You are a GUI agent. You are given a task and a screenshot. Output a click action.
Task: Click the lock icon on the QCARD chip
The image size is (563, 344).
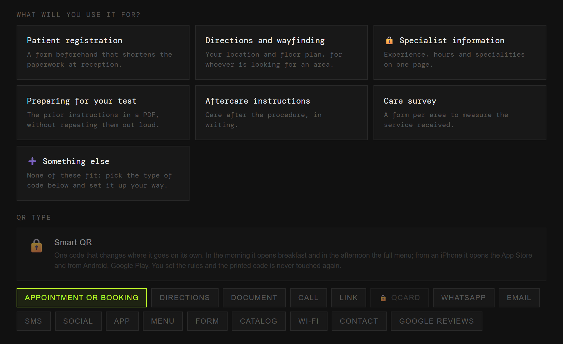383,298
